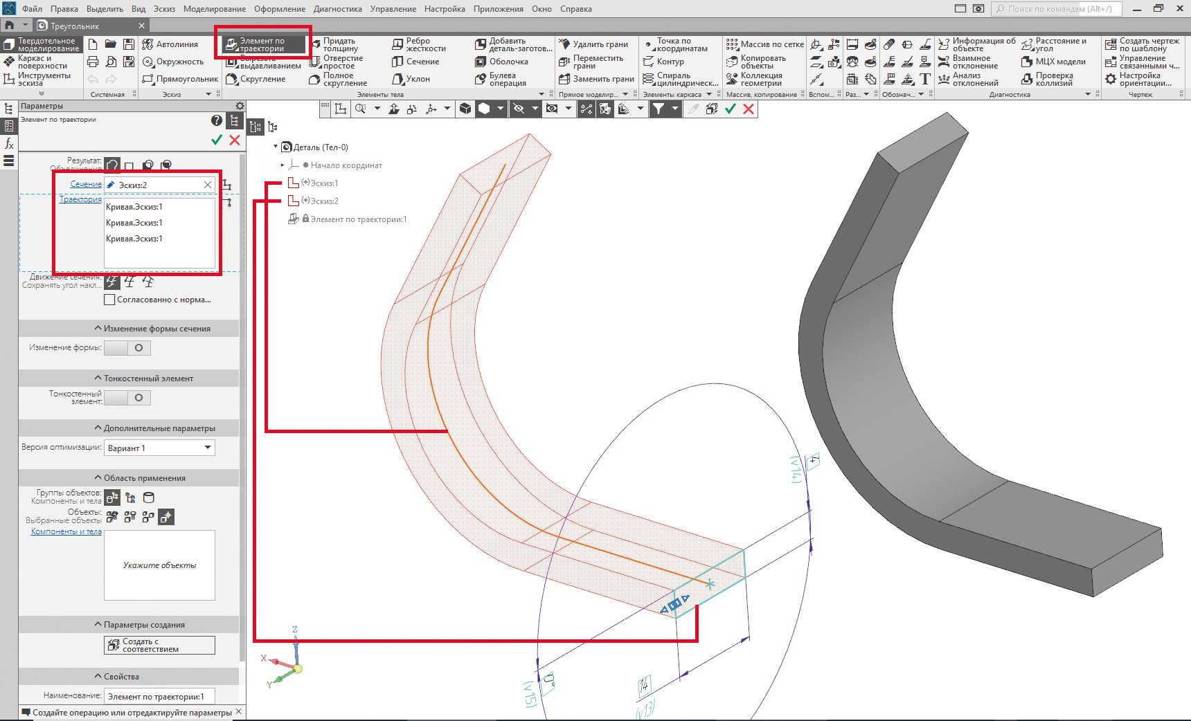
Task: Enable Согласованно с нормалью checkbox
Action: pos(109,300)
